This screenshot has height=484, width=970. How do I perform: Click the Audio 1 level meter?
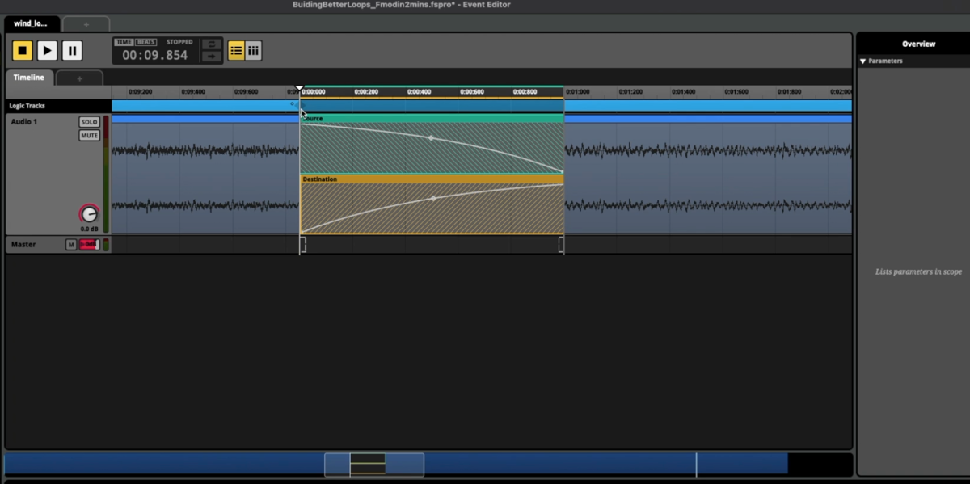(106, 174)
